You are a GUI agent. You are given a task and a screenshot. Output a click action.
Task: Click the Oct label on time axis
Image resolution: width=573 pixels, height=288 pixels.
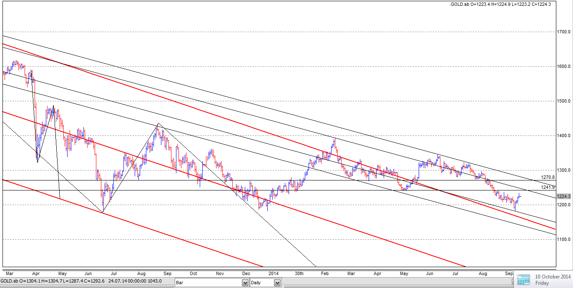(x=193, y=273)
